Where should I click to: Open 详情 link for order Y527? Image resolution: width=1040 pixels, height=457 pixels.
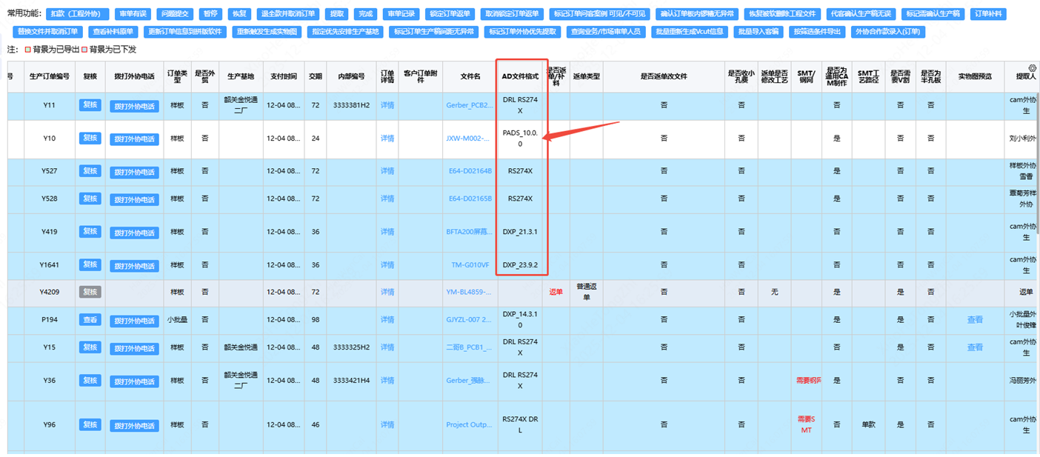click(x=387, y=171)
